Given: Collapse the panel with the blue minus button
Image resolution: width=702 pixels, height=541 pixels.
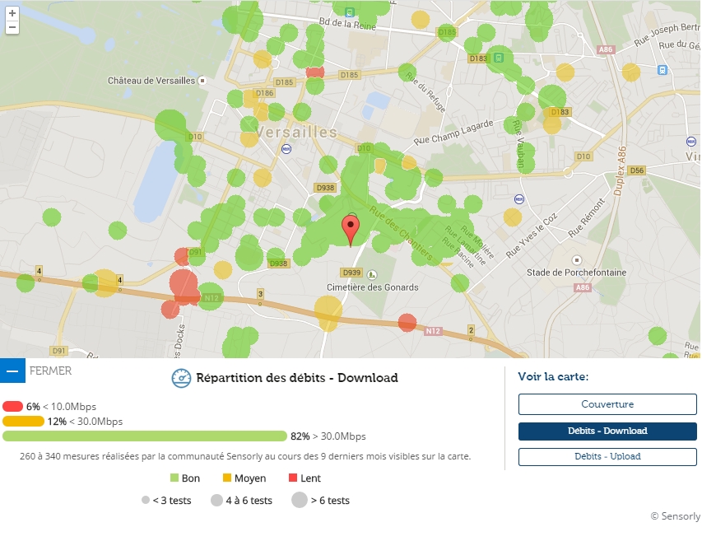Looking at the screenshot, I should click(x=12, y=371).
